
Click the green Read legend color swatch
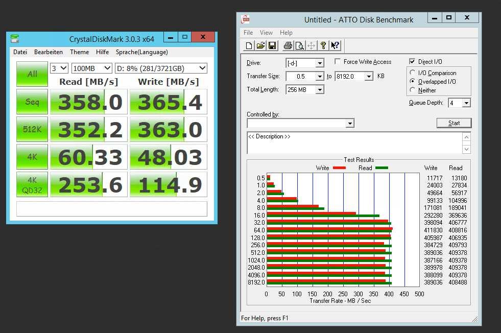pos(381,168)
